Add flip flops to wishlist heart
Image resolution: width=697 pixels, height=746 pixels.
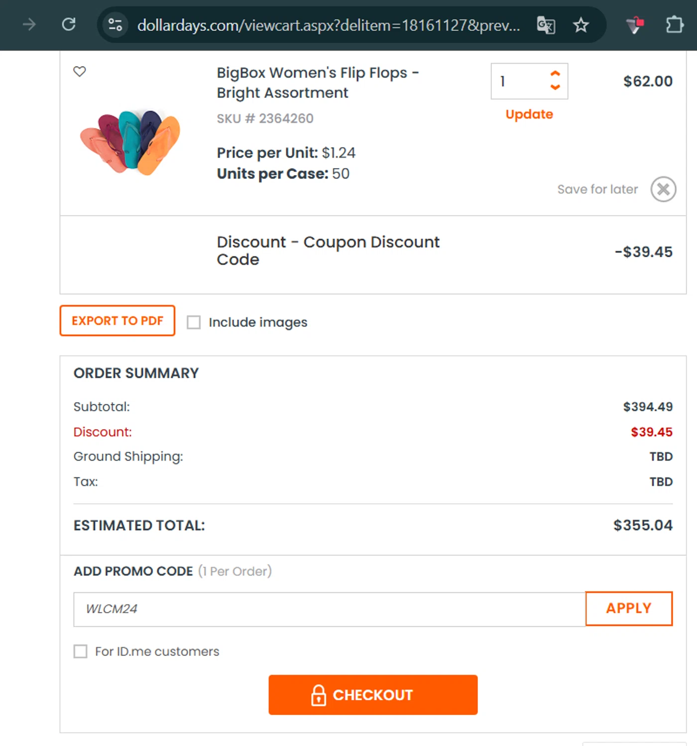(x=80, y=72)
